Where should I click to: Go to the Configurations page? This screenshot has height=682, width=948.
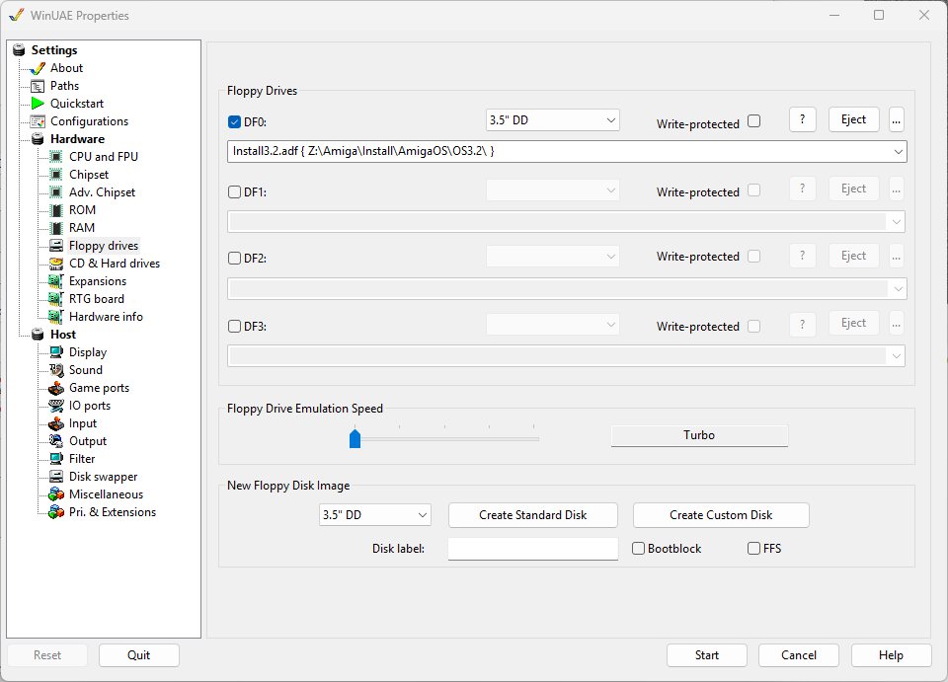coord(89,121)
